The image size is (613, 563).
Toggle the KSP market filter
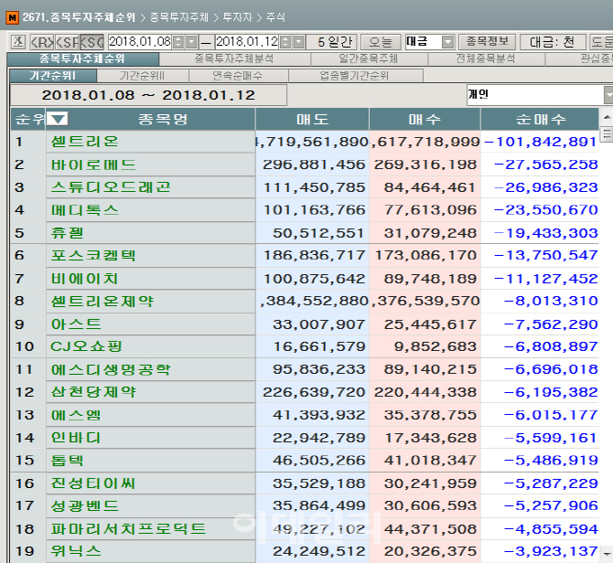(x=67, y=41)
